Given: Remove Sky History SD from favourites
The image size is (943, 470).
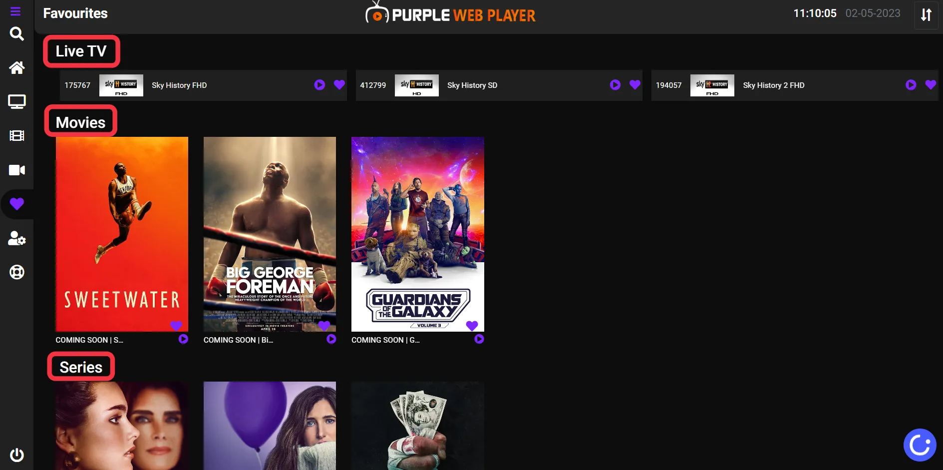Looking at the screenshot, I should 635,85.
